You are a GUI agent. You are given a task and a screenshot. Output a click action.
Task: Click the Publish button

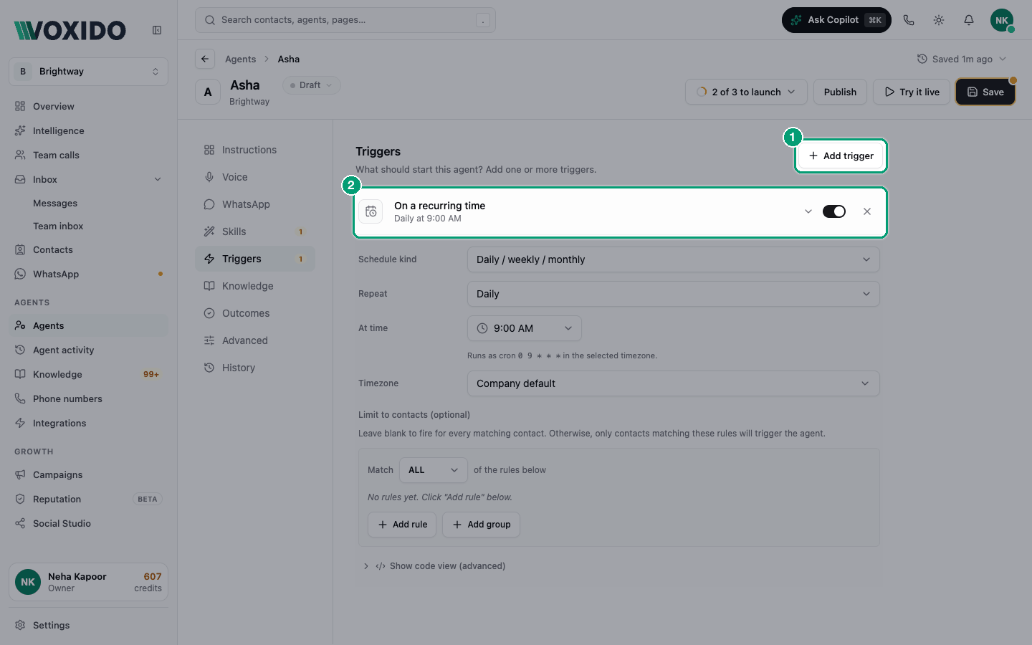[x=840, y=92]
